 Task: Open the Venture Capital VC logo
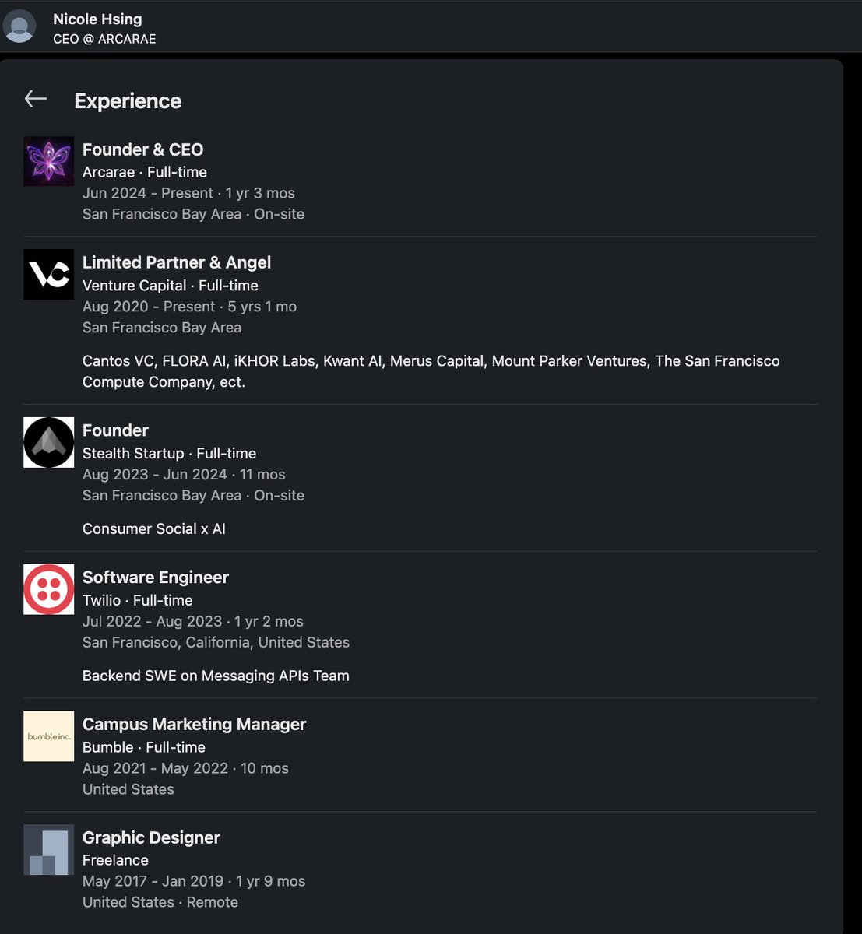point(48,275)
